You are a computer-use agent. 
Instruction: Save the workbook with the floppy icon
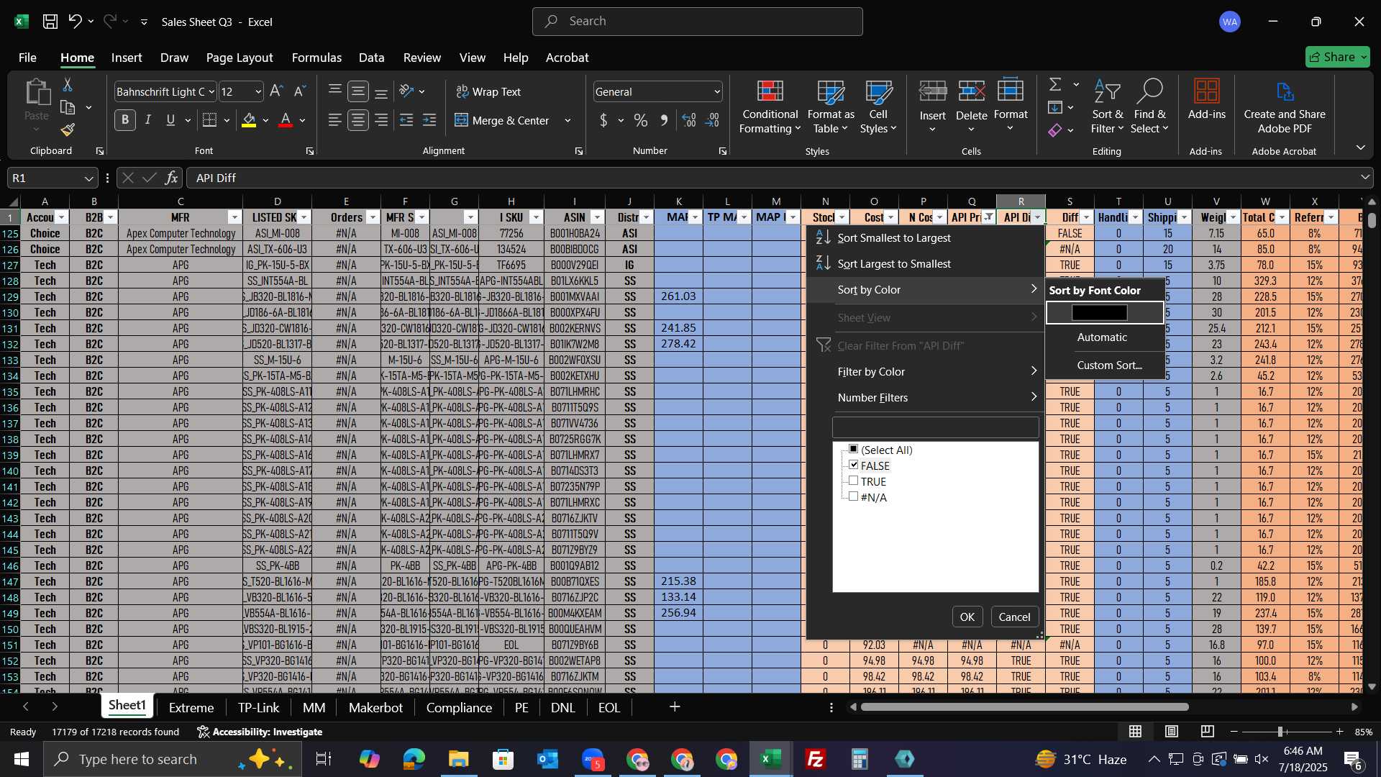tap(50, 22)
